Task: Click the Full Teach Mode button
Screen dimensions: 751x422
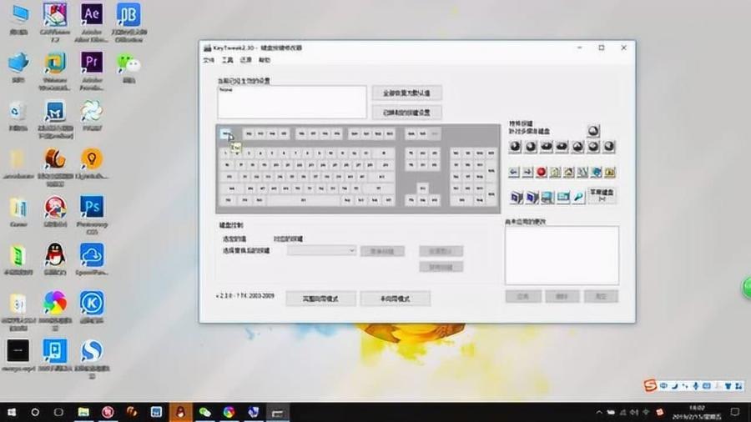Action: click(320, 299)
